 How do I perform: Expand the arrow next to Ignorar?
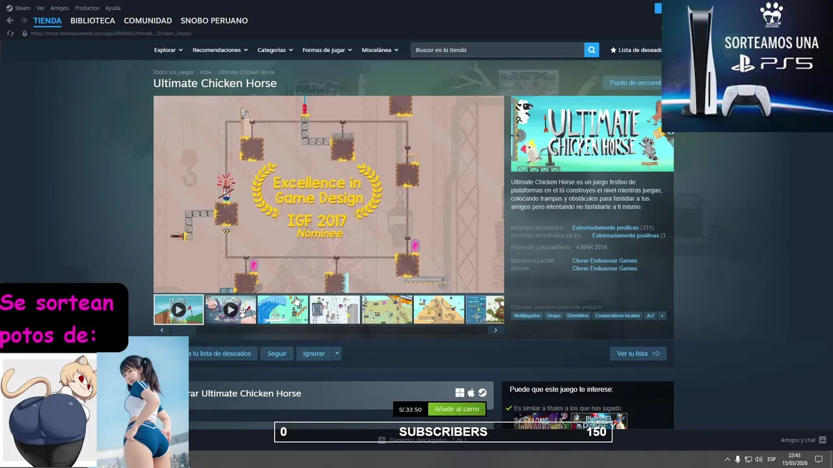coord(336,354)
